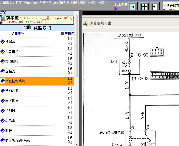The height and width of the screenshot is (146, 179).
Task: Select the 接线盒 list entry text
Action: coord(10,41)
